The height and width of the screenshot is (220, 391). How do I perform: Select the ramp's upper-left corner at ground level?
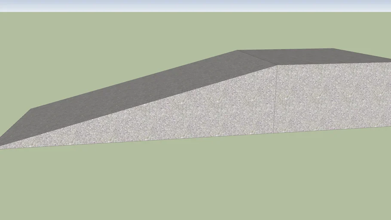pyautogui.click(x=31, y=109)
